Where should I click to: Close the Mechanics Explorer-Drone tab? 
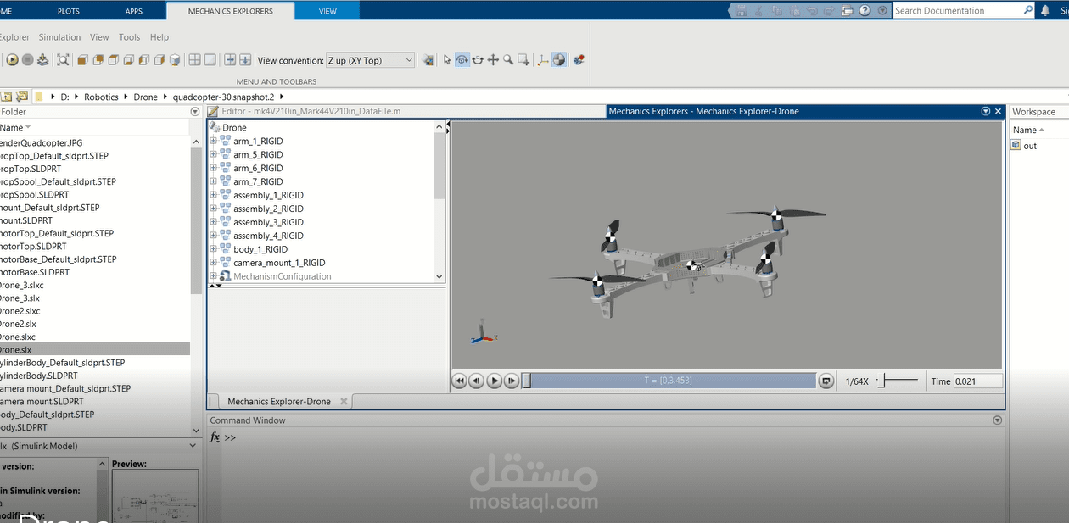[x=344, y=402]
